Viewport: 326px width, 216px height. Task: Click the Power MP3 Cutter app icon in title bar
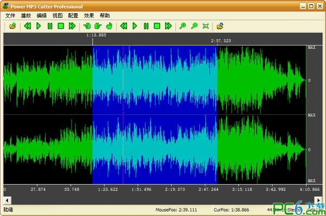click(x=5, y=6)
